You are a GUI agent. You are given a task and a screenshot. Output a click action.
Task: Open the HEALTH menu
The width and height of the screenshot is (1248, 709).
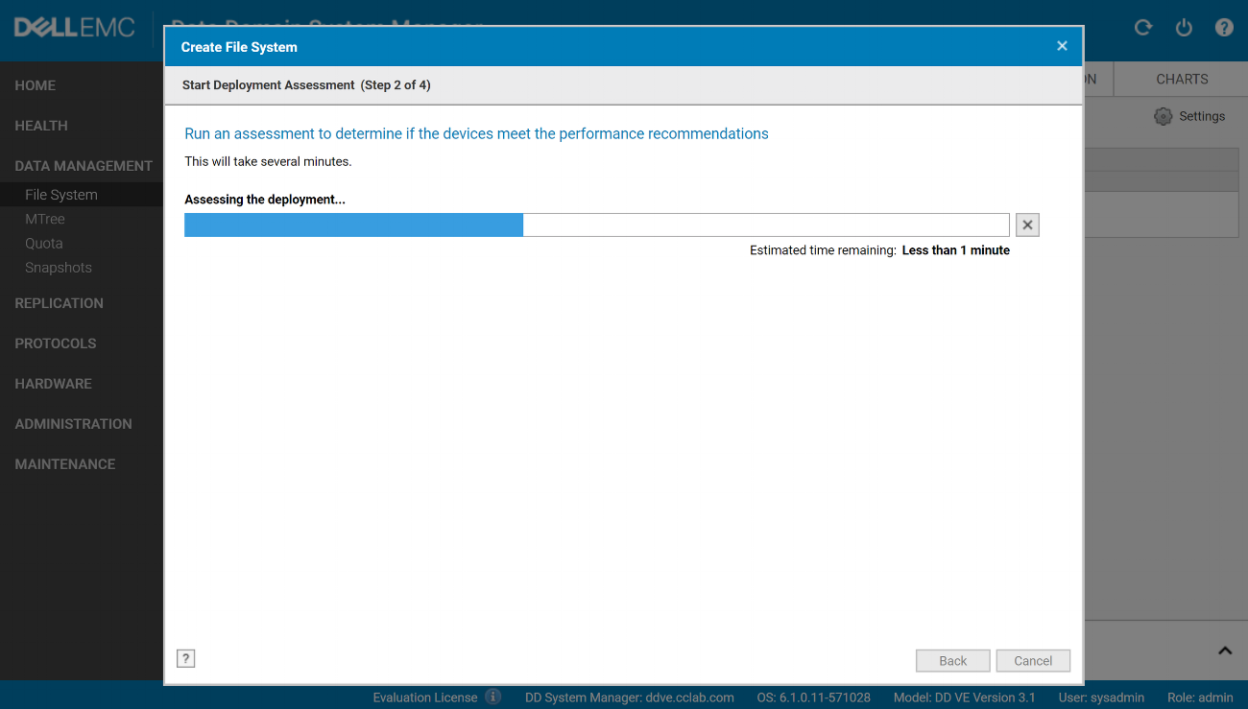41,126
